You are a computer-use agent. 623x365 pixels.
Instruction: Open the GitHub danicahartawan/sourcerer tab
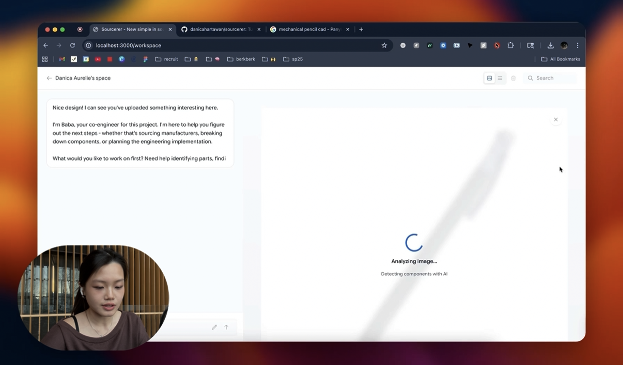coord(221,29)
